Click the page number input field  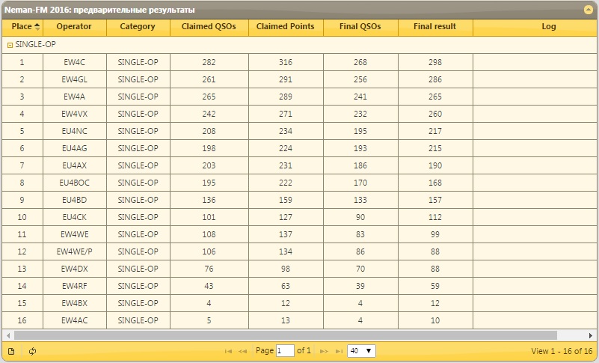(285, 351)
